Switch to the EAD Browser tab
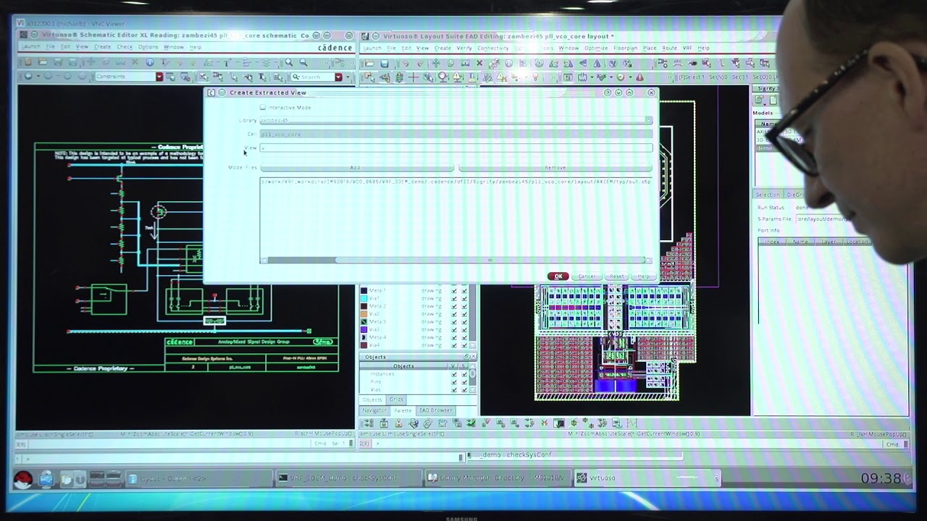 tap(435, 410)
